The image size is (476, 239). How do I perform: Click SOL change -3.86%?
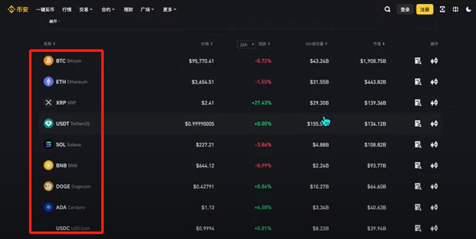pyautogui.click(x=263, y=145)
